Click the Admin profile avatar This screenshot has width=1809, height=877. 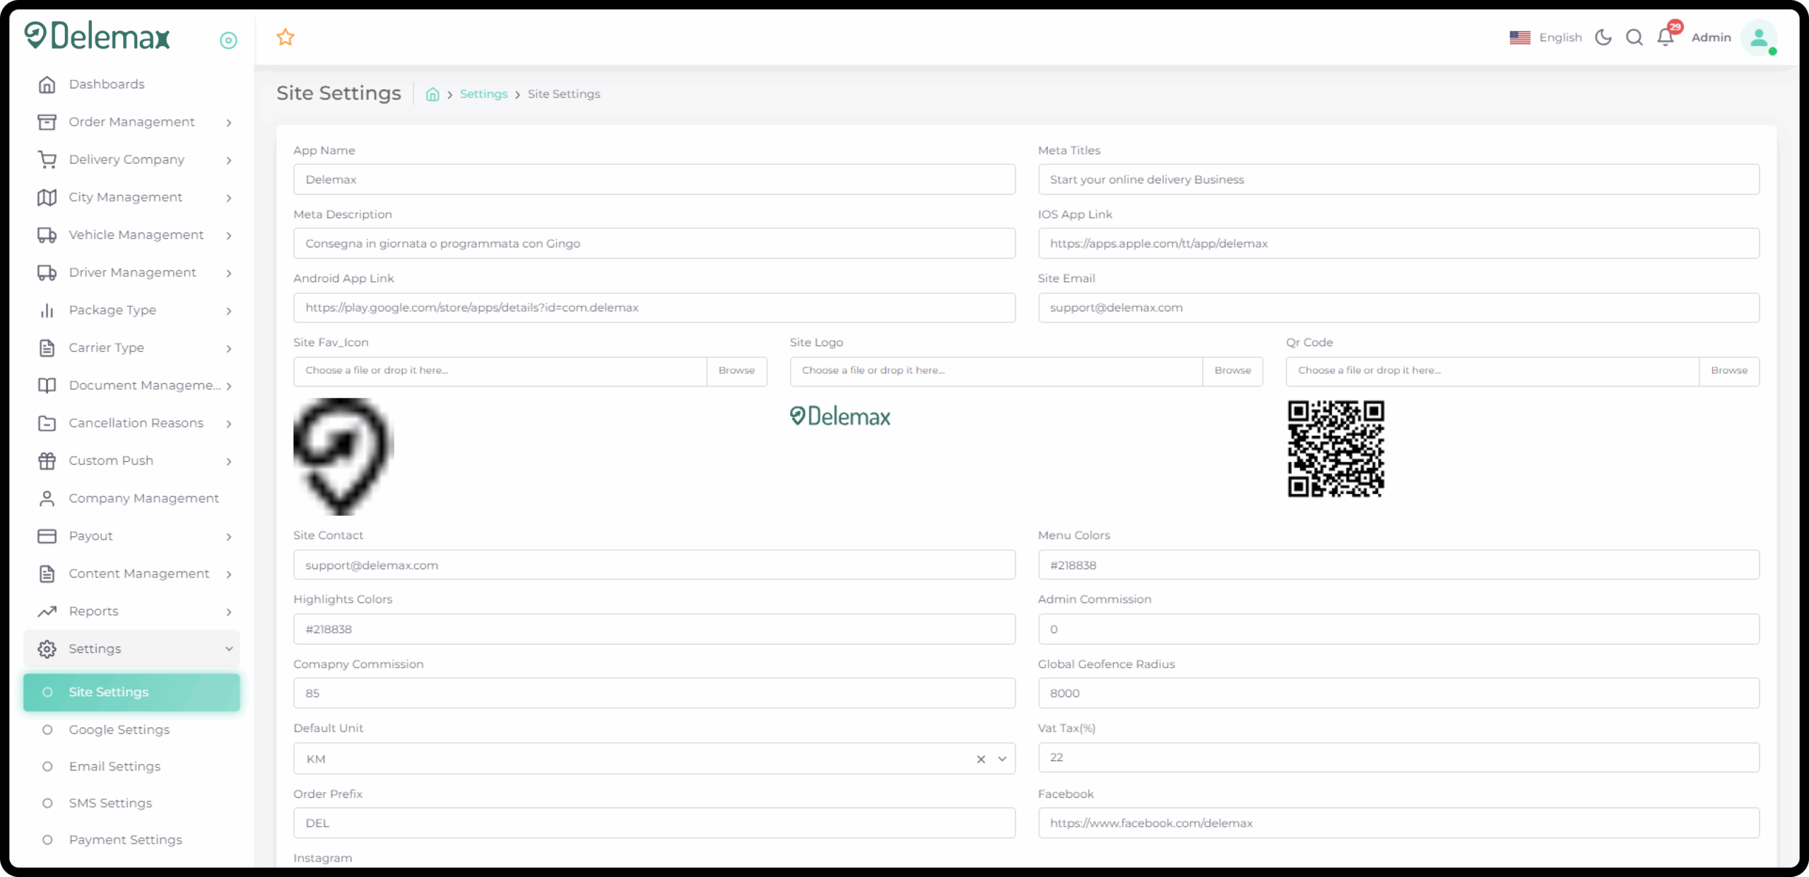(x=1758, y=38)
